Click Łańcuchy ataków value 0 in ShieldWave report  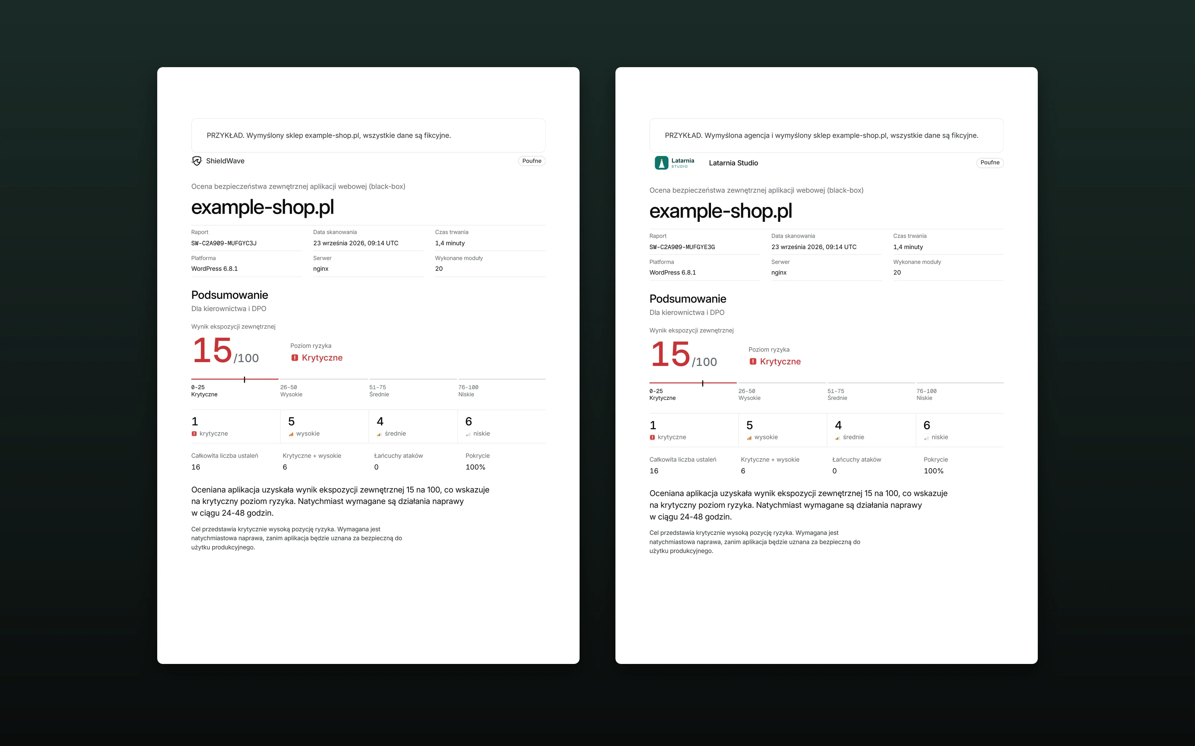376,467
